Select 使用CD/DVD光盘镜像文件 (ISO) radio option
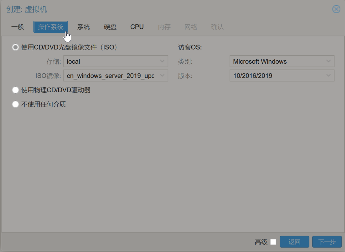This screenshot has height=252, width=345. [15, 48]
